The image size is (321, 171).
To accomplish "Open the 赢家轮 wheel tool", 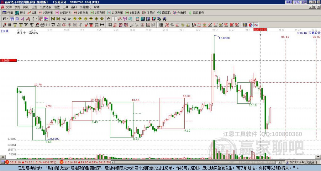I will 164,12.
